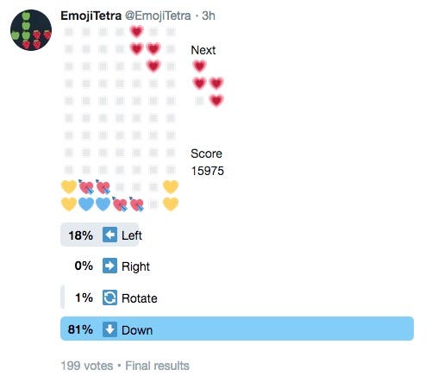The image size is (444, 382).
Task: Click the left arrow emoji icon
Action: [x=109, y=235]
